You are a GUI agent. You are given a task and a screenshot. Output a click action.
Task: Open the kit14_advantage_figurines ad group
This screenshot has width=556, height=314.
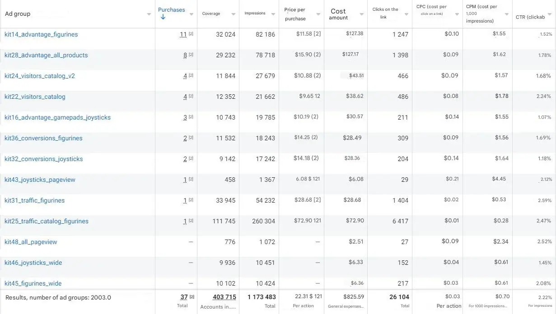click(41, 35)
